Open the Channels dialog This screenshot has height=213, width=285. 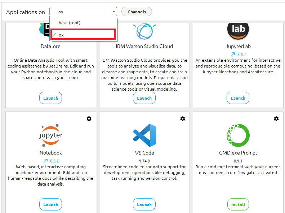tap(137, 12)
